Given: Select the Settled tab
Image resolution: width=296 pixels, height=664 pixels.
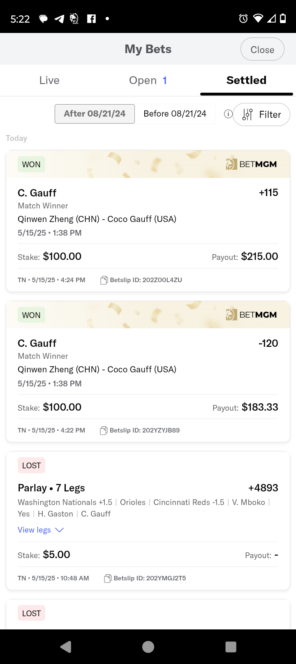Looking at the screenshot, I should (246, 80).
